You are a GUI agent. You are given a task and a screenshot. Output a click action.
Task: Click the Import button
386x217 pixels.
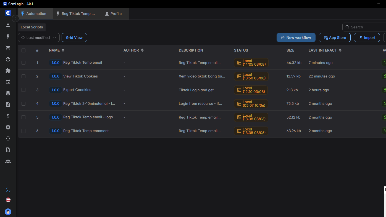tap(367, 37)
